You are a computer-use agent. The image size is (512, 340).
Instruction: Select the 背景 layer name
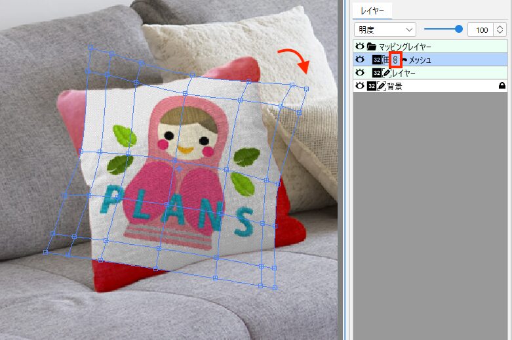pyautogui.click(x=395, y=86)
